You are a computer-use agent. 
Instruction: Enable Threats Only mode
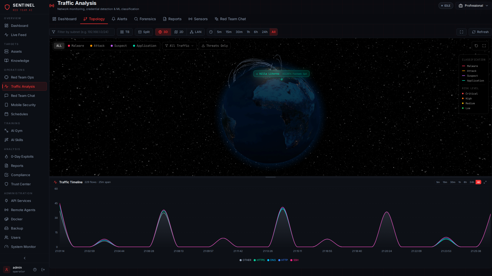[x=215, y=46]
